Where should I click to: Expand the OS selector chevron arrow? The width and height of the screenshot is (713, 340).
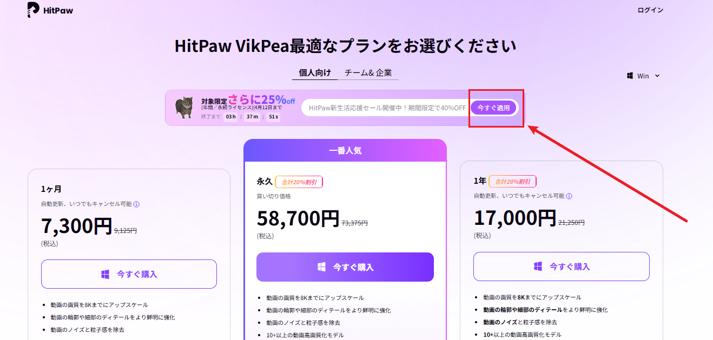pyautogui.click(x=657, y=76)
